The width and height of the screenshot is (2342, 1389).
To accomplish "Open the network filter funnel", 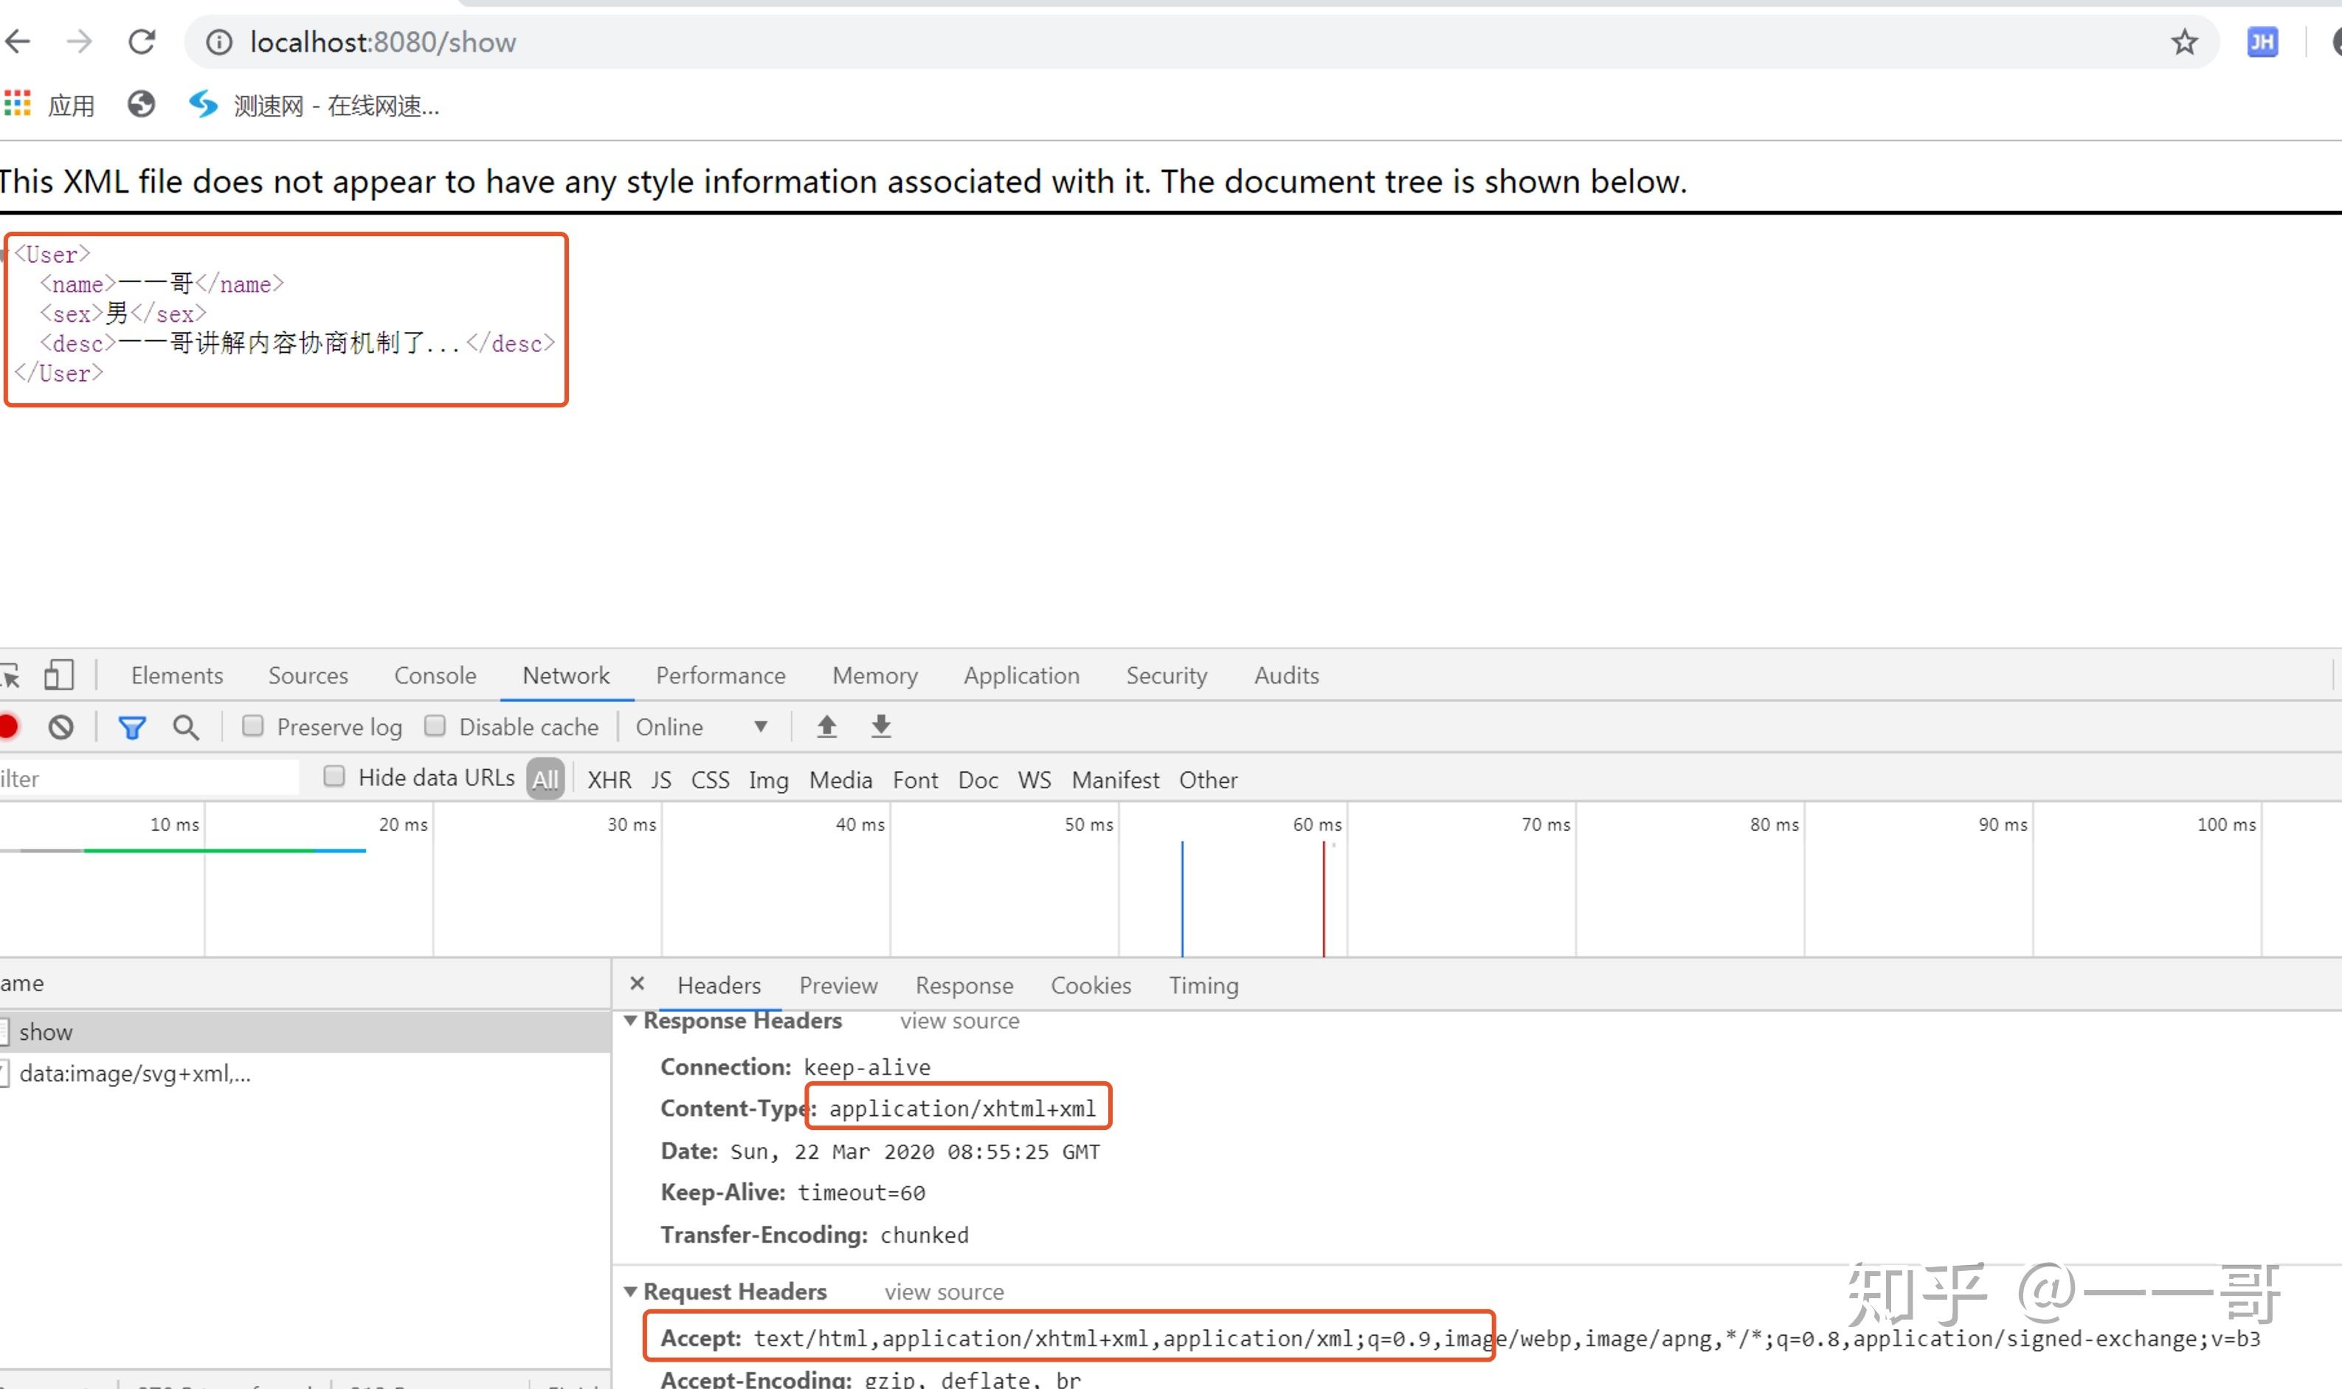I will tap(132, 726).
